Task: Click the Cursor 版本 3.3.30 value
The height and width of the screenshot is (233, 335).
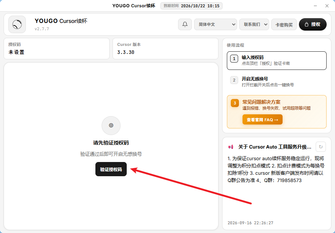Action: (126, 52)
